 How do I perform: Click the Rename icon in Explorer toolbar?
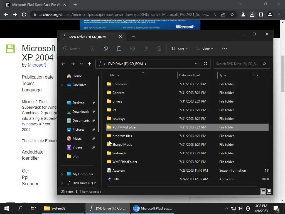point(132,48)
